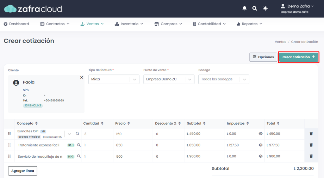324x178 pixels.
Task: Grab drag handle of Servicio de maquillaje row
Action: pos(10,156)
